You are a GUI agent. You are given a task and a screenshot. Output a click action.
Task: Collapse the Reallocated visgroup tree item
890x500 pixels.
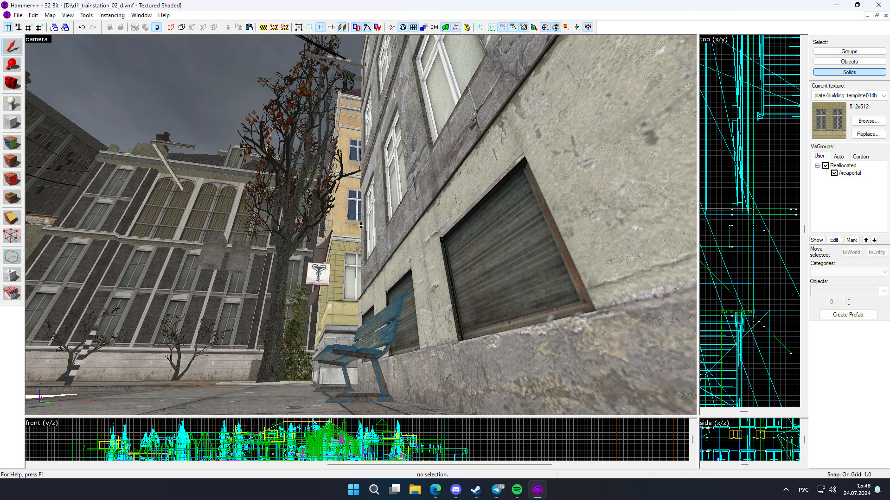click(818, 165)
